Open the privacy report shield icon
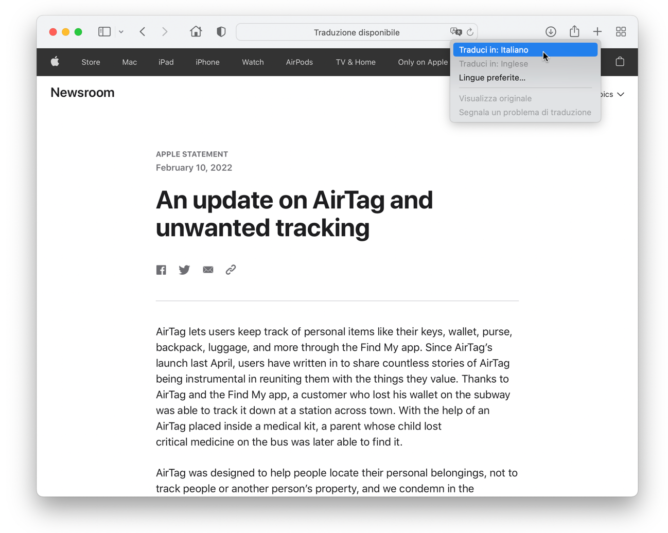This screenshot has height=533, width=668. [221, 32]
